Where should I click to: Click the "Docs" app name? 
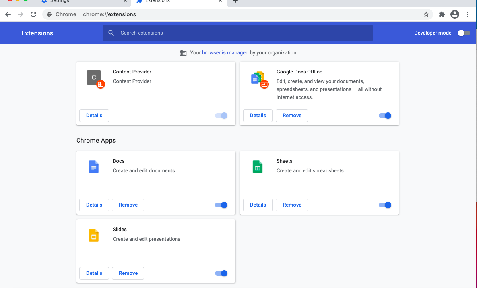(119, 161)
